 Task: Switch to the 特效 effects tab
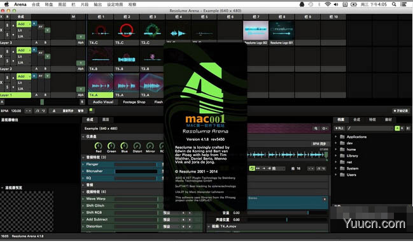[372, 120]
